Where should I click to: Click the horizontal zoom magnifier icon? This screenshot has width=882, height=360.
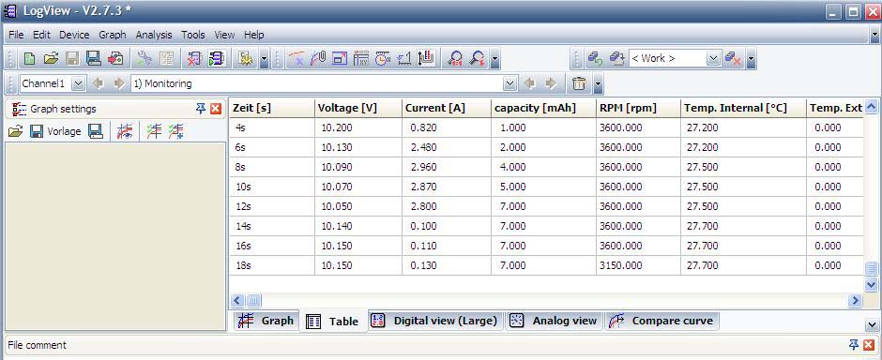(x=456, y=58)
